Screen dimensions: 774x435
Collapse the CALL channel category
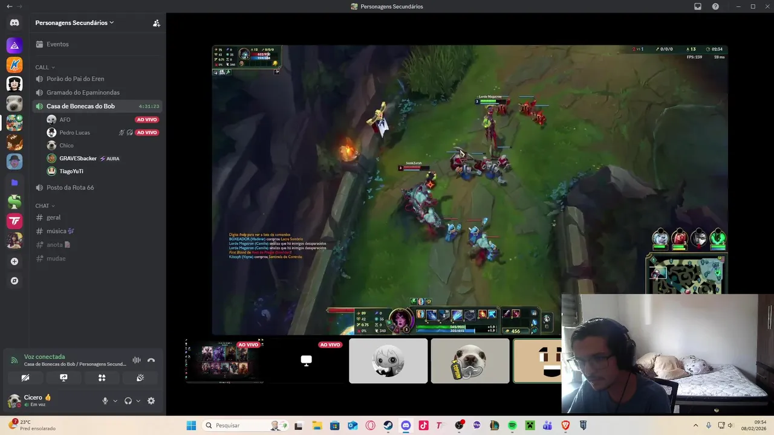click(45, 67)
